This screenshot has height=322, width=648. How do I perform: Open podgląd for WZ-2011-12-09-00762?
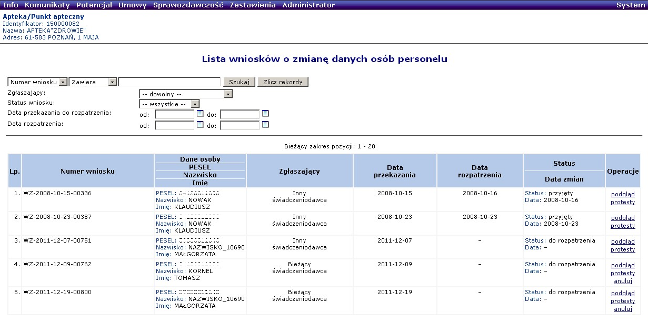pos(623,265)
